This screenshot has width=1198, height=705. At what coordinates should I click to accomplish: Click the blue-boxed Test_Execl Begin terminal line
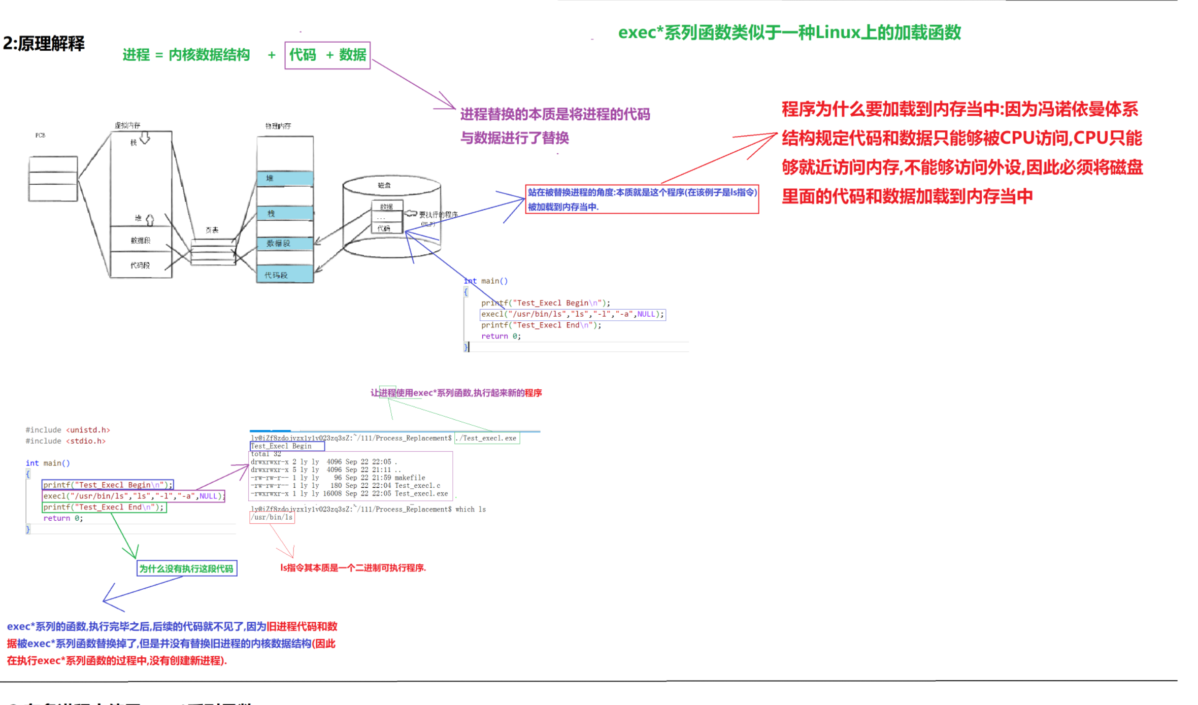tap(287, 446)
